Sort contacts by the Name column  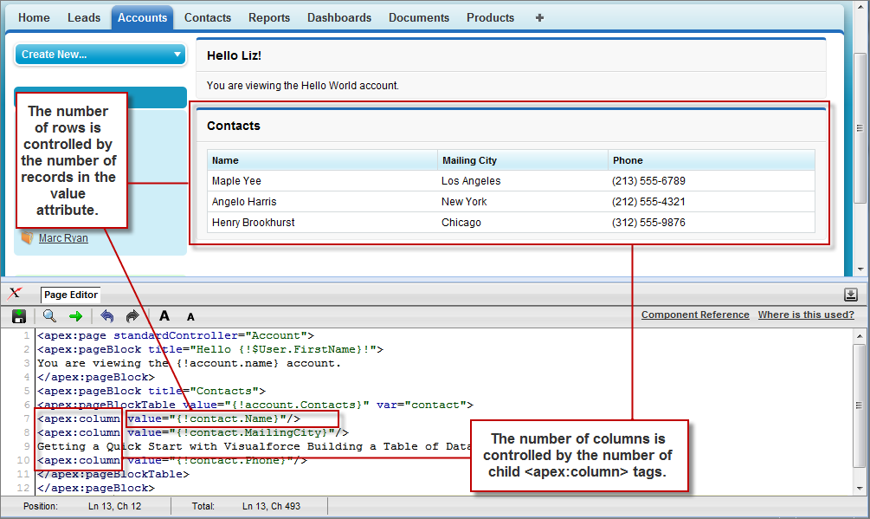(x=227, y=160)
